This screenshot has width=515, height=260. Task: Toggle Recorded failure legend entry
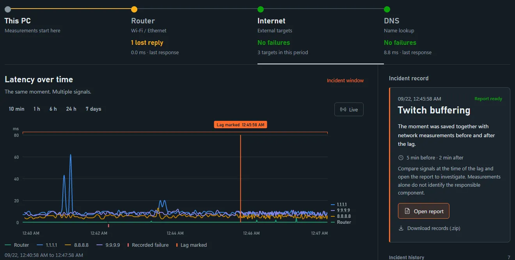pyautogui.click(x=148, y=245)
